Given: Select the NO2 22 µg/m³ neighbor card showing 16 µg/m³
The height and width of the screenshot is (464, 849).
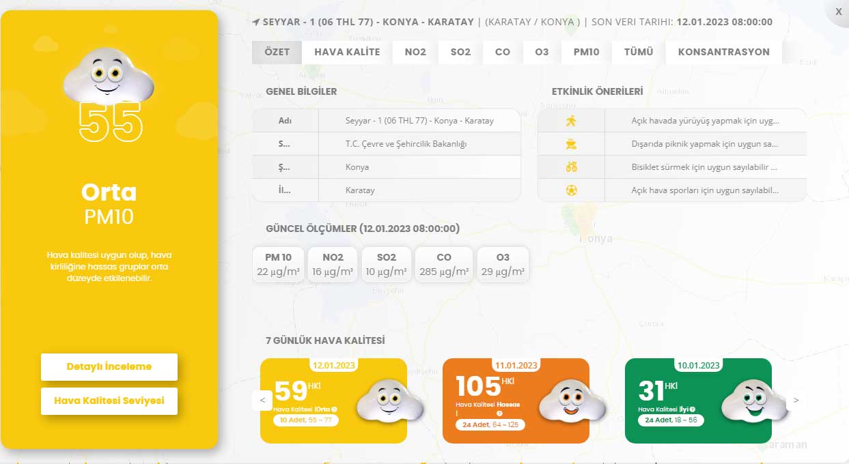Looking at the screenshot, I should (333, 265).
